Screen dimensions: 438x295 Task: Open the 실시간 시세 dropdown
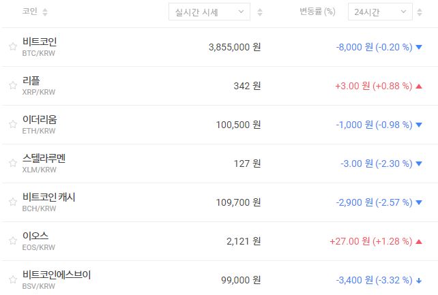(209, 12)
